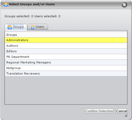Click the dialog title groups icon
This screenshot has width=132, height=120.
6,5
